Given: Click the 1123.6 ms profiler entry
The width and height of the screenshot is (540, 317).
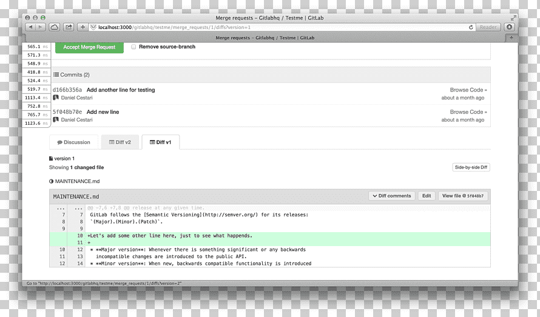Looking at the screenshot, I should click(36, 123).
